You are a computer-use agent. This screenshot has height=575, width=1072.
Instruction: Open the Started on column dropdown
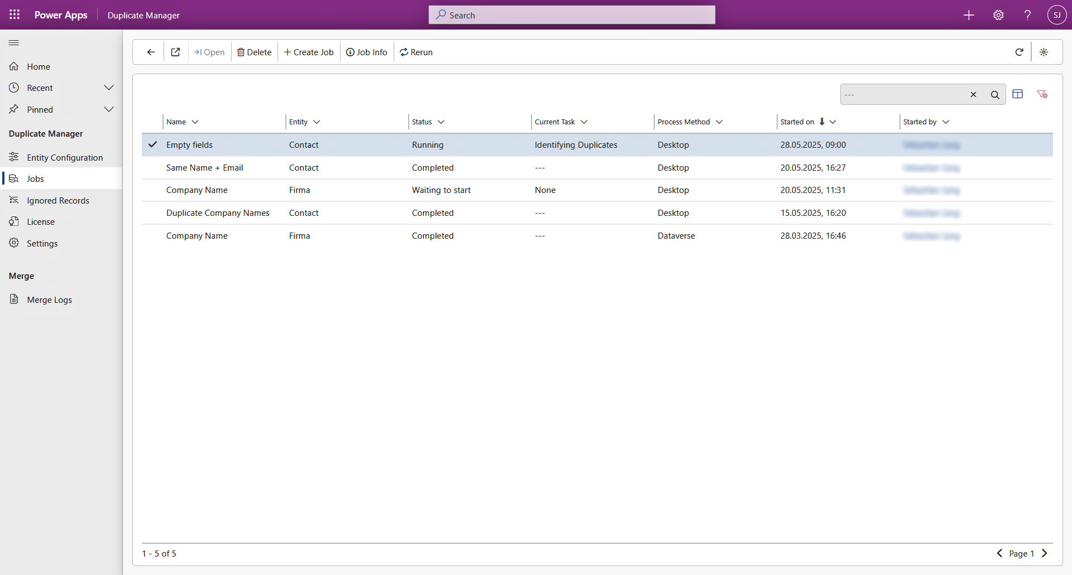coord(833,122)
